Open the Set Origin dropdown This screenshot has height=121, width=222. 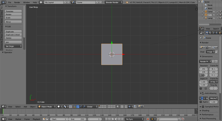(x=13, y=46)
